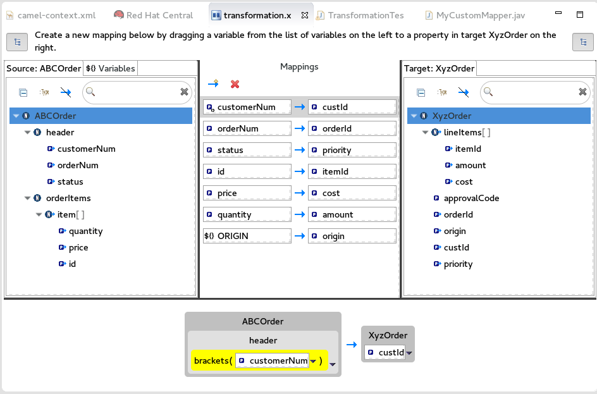Delete the selected mapping with red X
This screenshot has height=394, width=597.
pos(235,84)
